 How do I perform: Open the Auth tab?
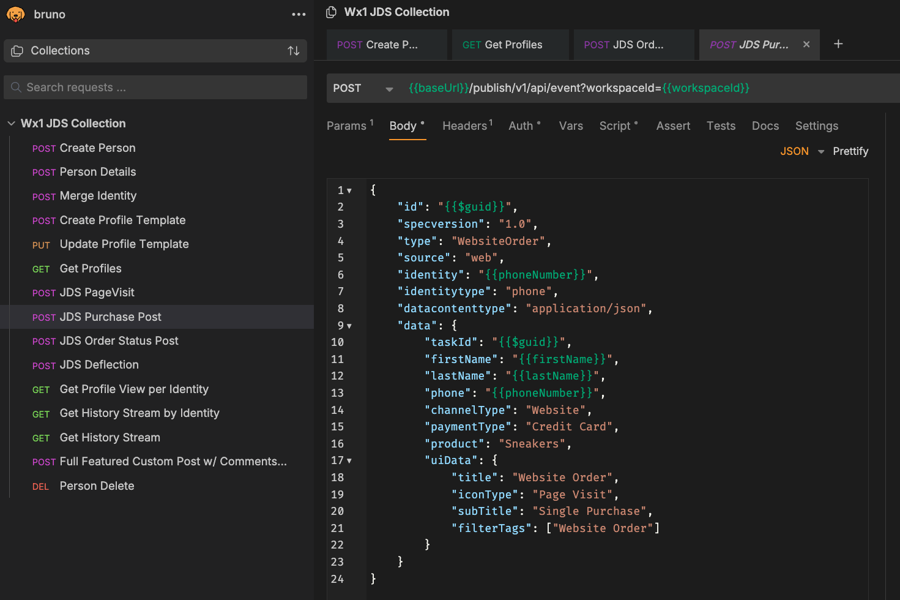tap(524, 126)
